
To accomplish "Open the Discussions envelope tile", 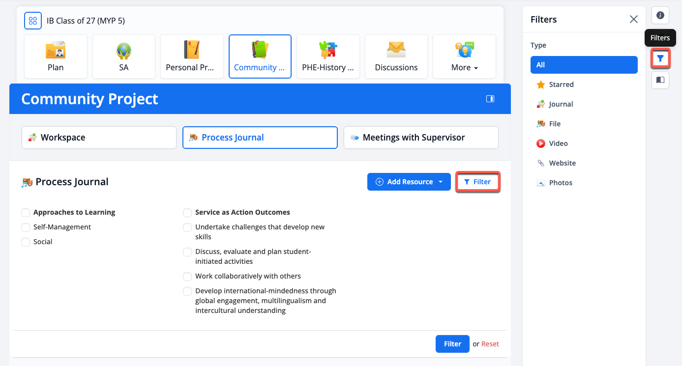I will 396,56.
